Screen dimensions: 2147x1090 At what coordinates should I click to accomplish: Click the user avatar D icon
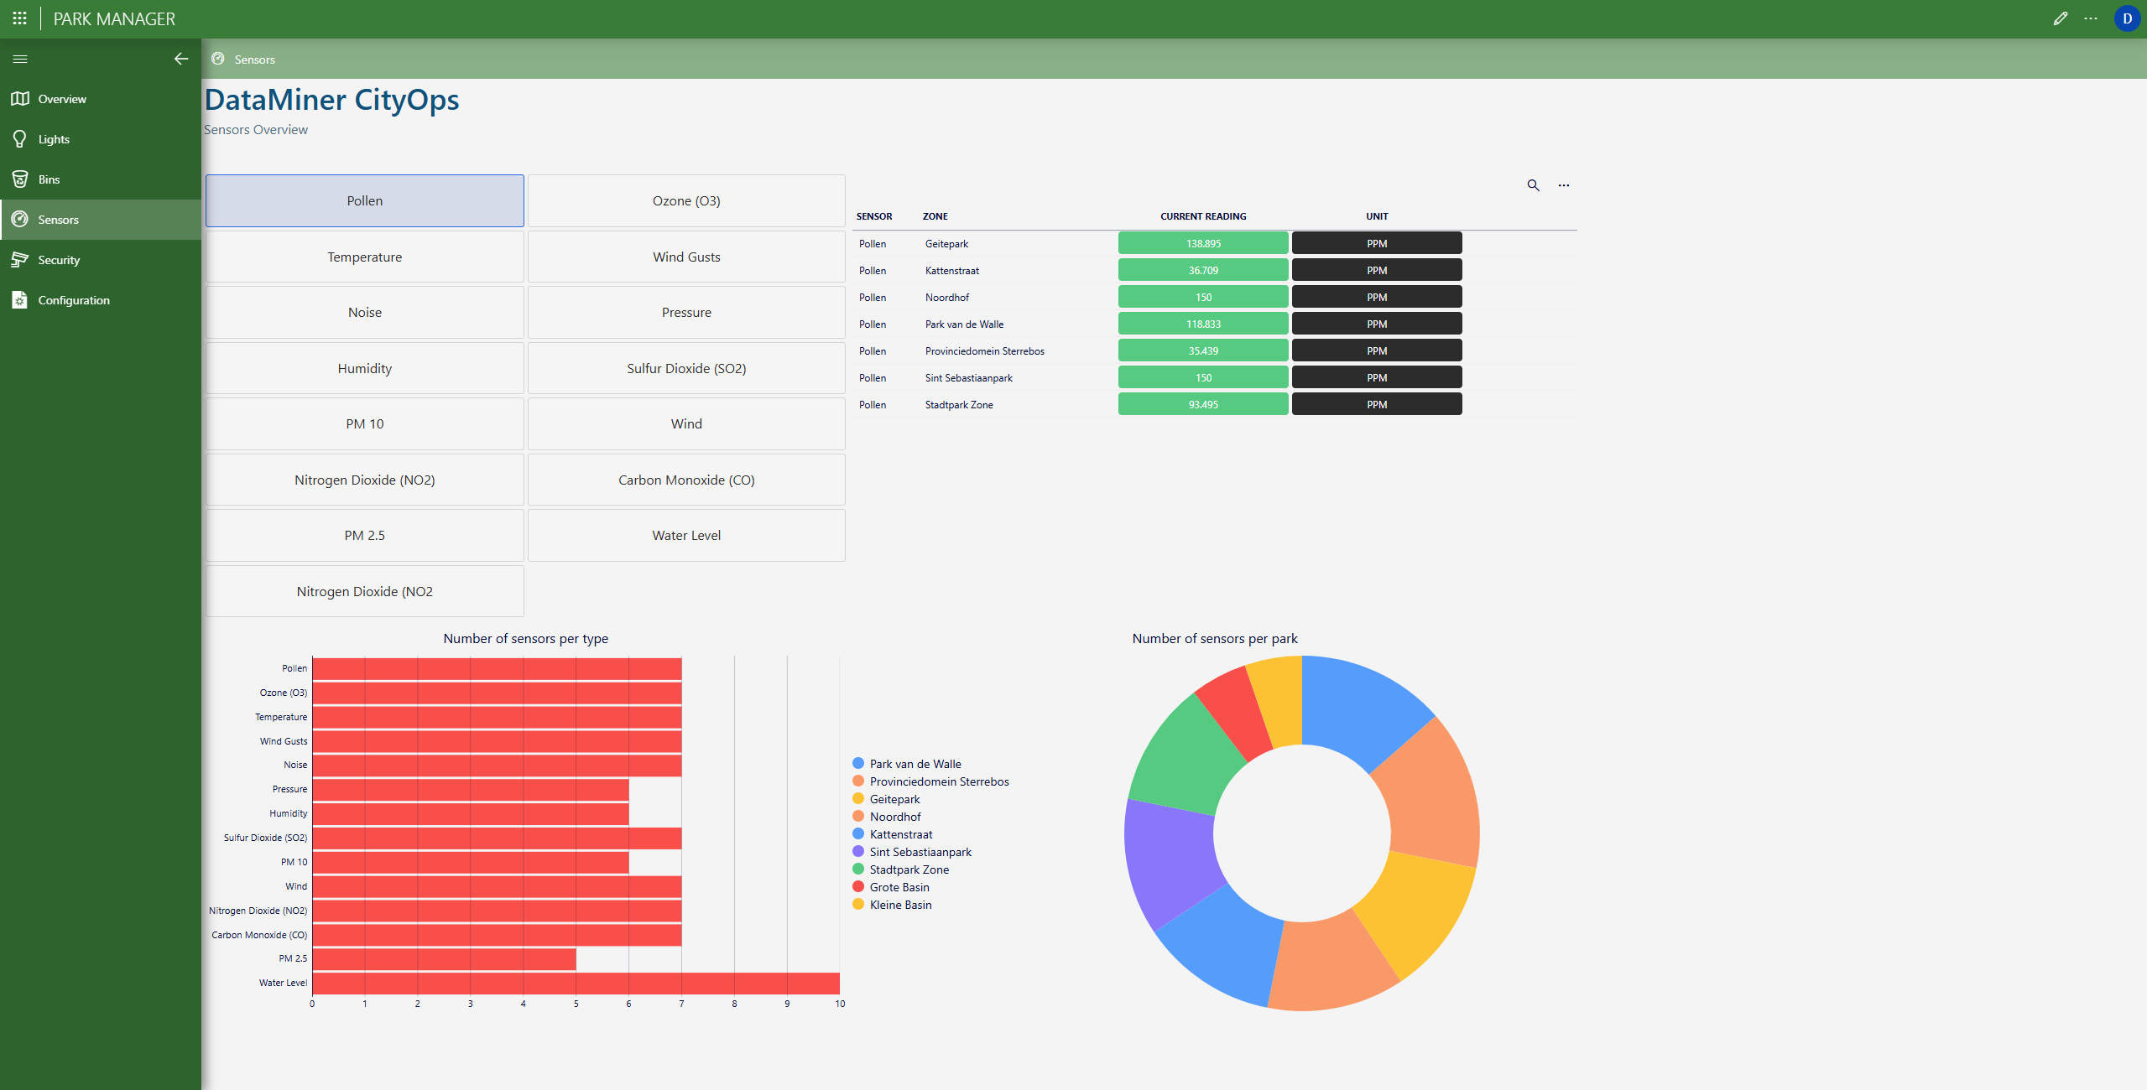[x=2126, y=18]
